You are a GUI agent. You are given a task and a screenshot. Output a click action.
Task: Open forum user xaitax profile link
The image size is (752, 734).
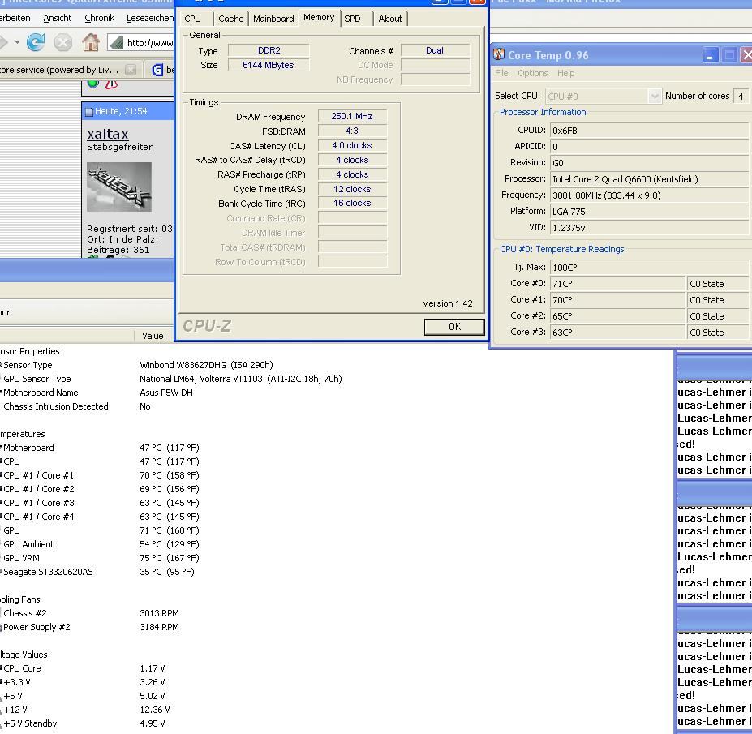[x=108, y=134]
